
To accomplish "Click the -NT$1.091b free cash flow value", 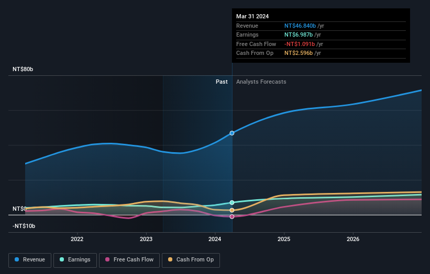I will [x=300, y=44].
